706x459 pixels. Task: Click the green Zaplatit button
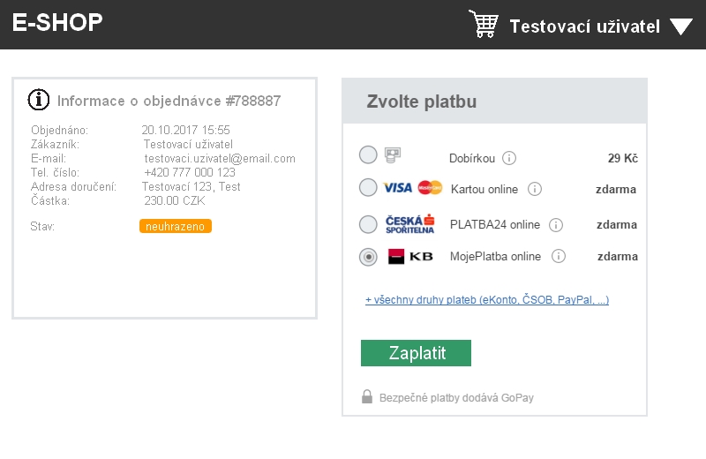coord(416,353)
